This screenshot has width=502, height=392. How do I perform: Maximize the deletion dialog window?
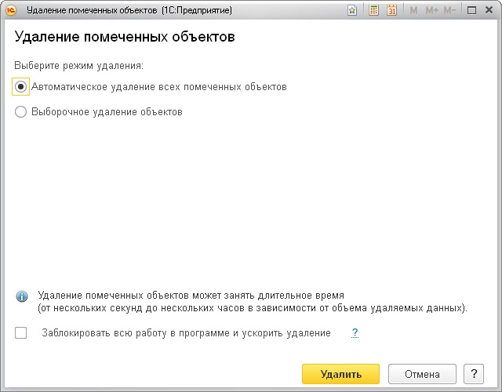pyautogui.click(x=471, y=10)
